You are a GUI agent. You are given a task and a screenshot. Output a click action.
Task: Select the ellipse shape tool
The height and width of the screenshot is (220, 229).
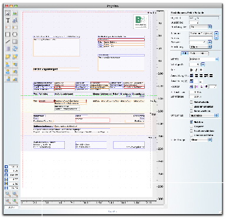[15, 35]
